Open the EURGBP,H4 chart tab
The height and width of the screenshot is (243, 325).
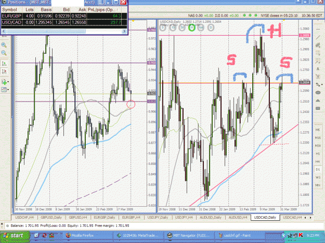pos(131,218)
